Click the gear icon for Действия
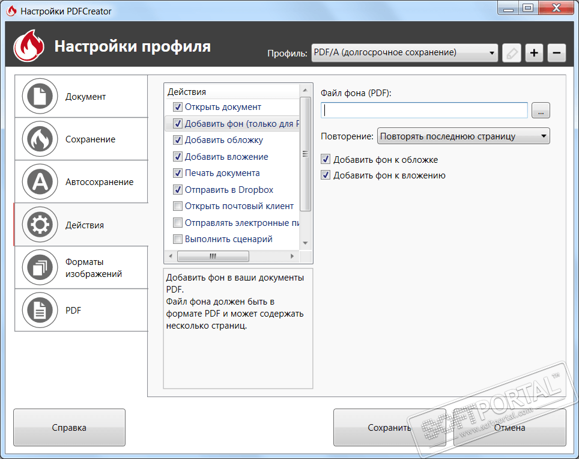The height and width of the screenshot is (459, 579). [40, 225]
